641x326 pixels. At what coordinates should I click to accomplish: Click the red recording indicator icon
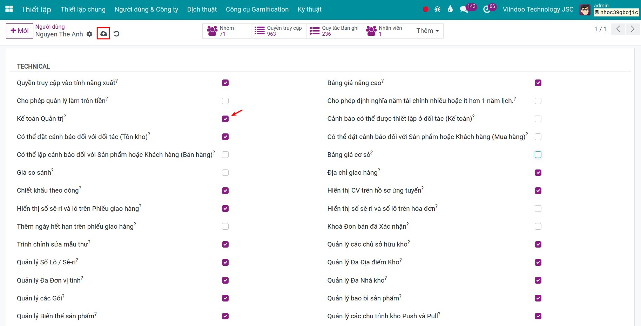(x=426, y=9)
